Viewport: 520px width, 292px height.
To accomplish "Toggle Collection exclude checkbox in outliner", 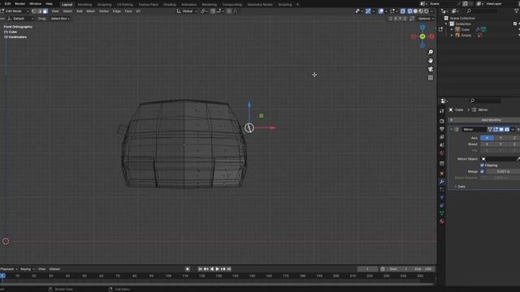I will 515,24.
